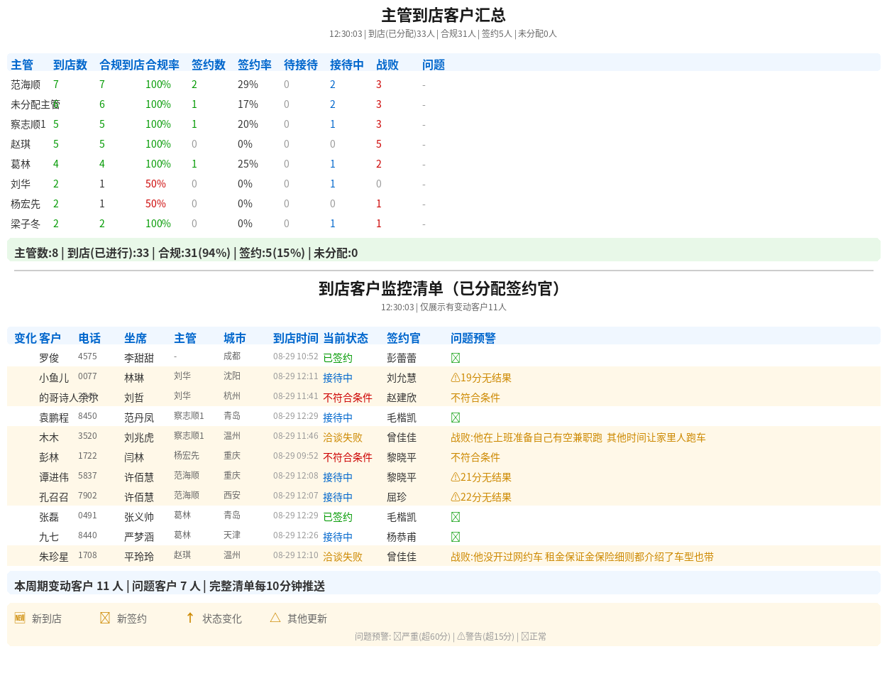Select supervisor 范海顺 in summary table

tap(26, 84)
